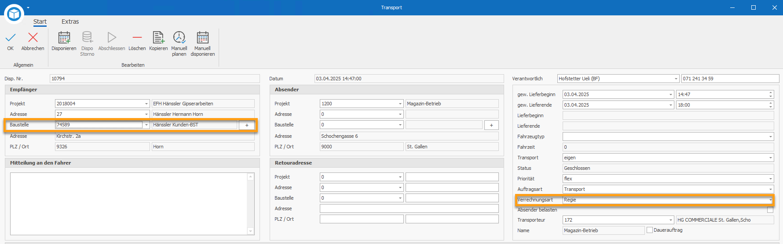Viewport: 783px width, 244px height.
Task: Increase the gew. Lieferbeginn time with spinner
Action: (x=771, y=93)
